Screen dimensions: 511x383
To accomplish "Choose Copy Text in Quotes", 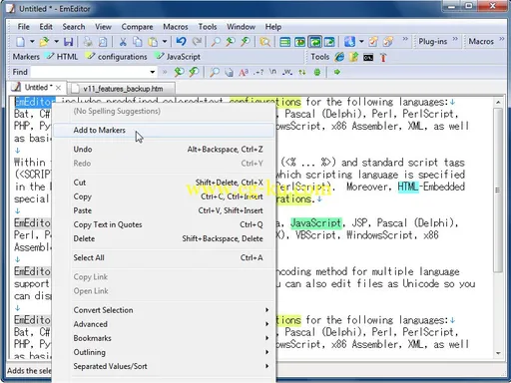I will coord(164,224).
